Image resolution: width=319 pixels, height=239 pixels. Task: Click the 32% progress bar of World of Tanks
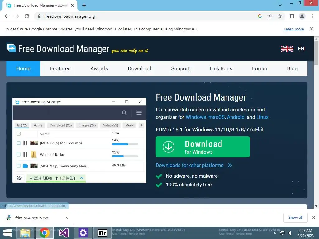coord(125,156)
